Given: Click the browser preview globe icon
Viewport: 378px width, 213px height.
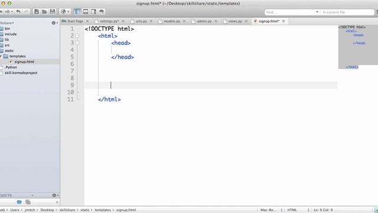Looking at the screenshot, I should point(63,12).
